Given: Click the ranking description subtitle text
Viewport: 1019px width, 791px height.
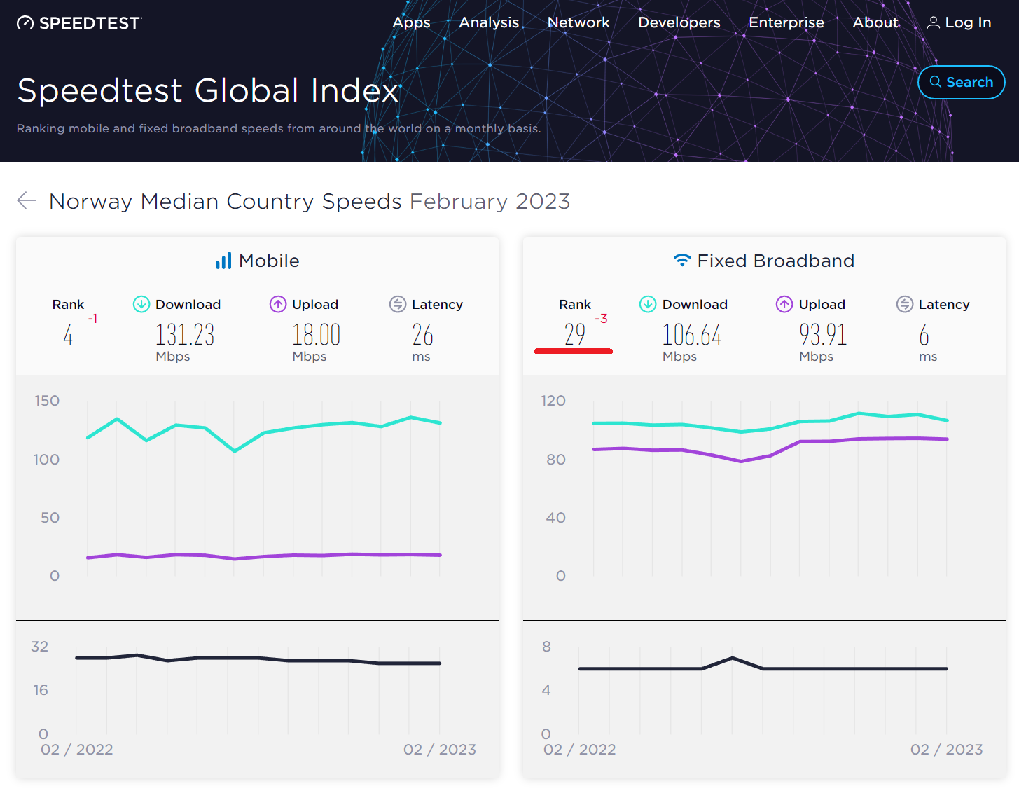Looking at the screenshot, I should [x=279, y=128].
